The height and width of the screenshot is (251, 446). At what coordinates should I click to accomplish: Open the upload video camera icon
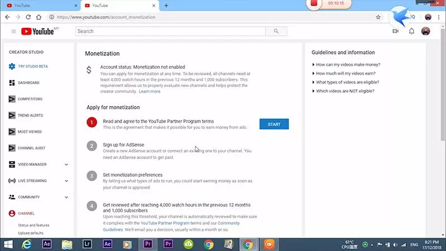tap(395, 31)
